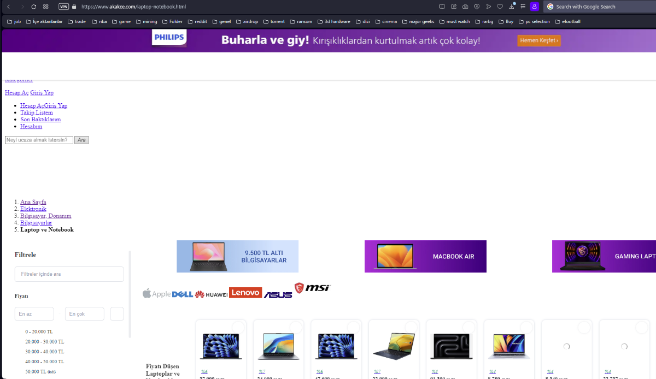This screenshot has width=656, height=379.
Task: Open the Bilgisayar, Donanım breadcrumb
Action: click(46, 216)
